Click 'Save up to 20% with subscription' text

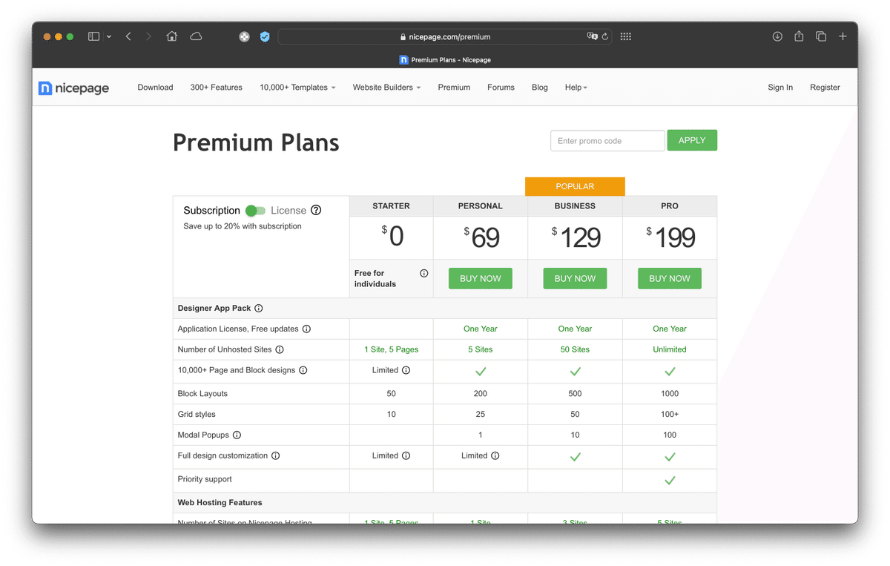[x=243, y=226]
